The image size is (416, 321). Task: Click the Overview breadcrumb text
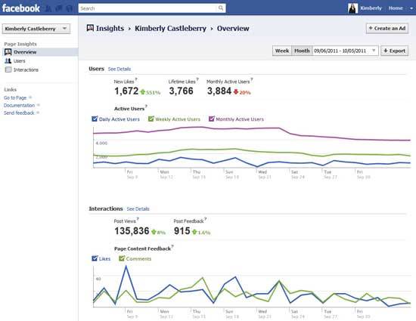pos(233,28)
